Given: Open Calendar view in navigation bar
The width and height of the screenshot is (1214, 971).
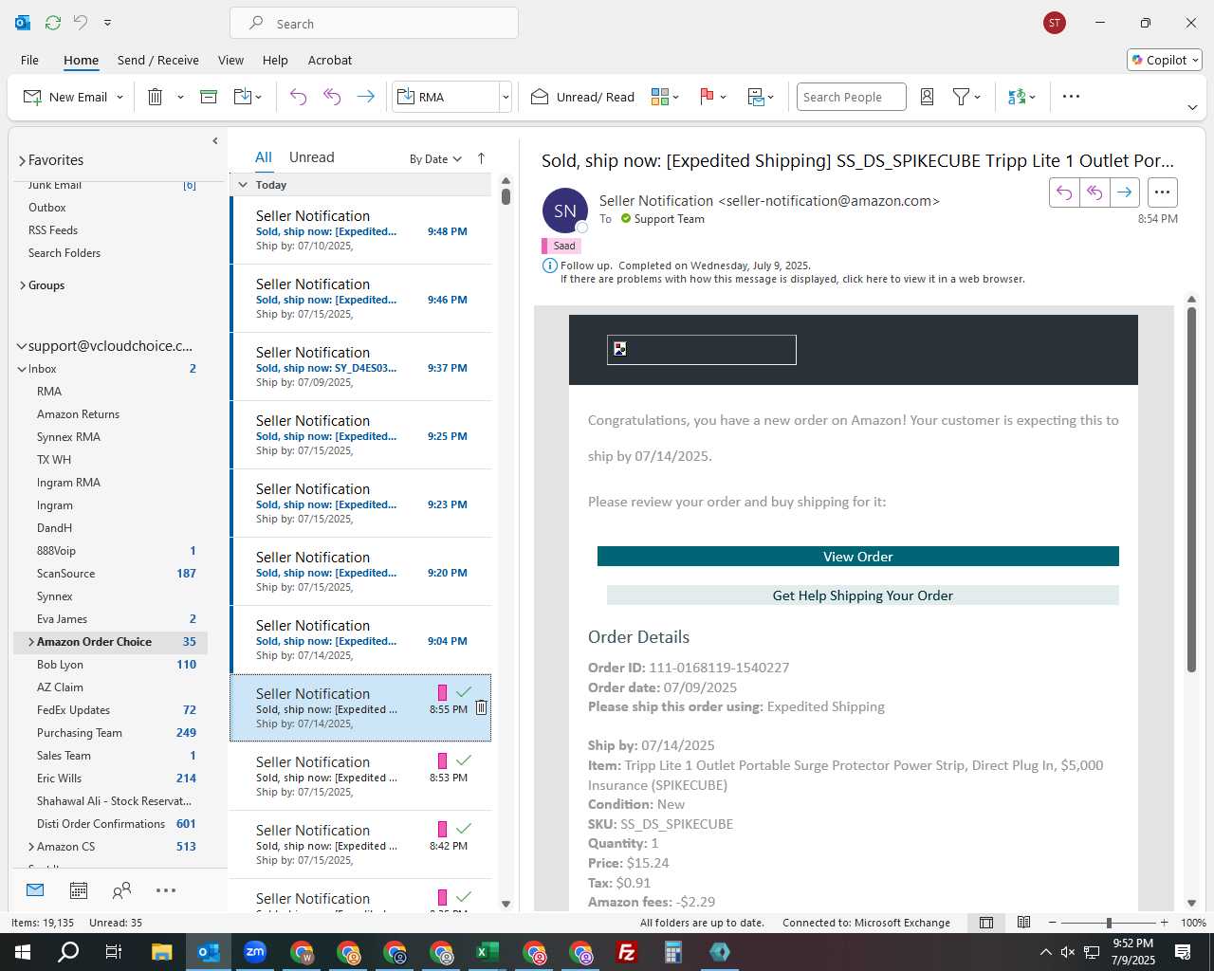Looking at the screenshot, I should tap(79, 890).
